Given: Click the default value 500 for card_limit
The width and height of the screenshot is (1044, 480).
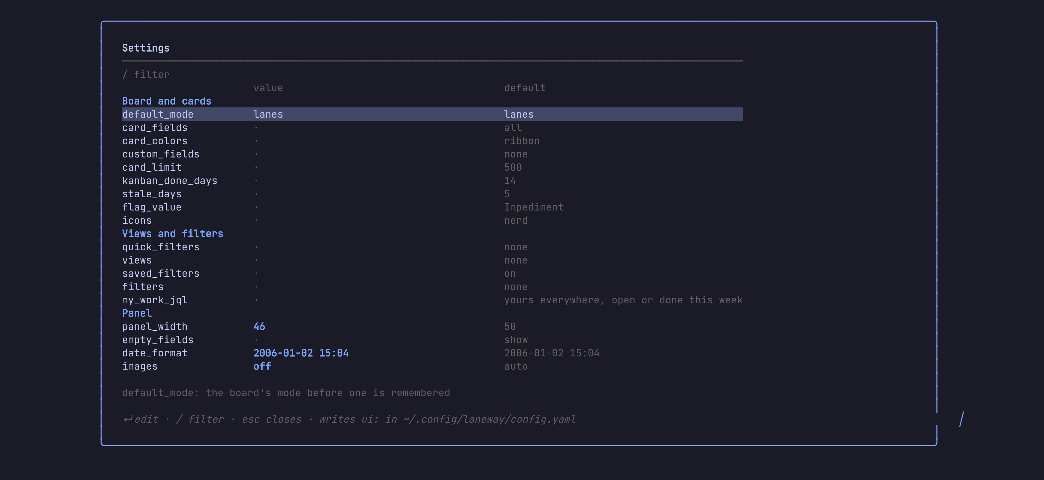Looking at the screenshot, I should coord(513,167).
